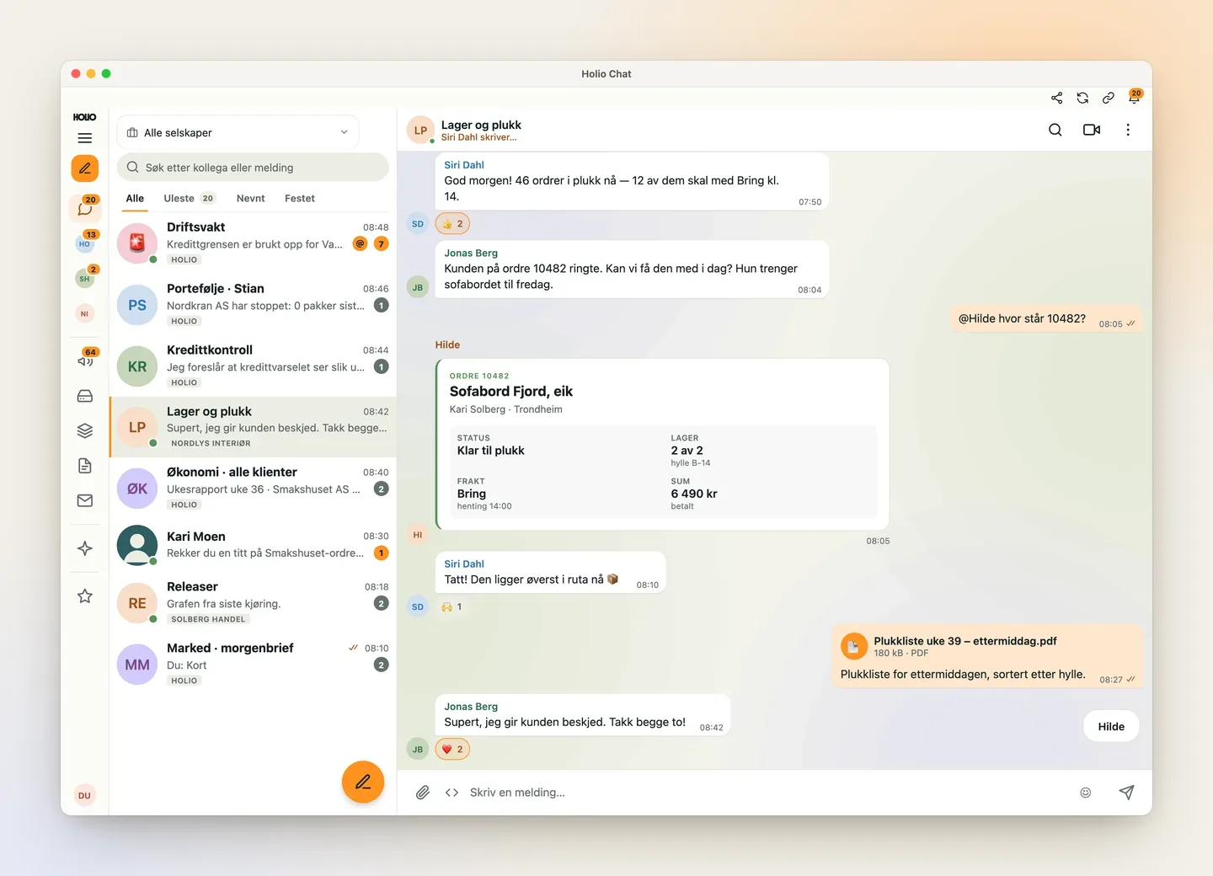Screen dimensions: 1213x876
Task: Click the sync refresh icon
Action: 1082,98
